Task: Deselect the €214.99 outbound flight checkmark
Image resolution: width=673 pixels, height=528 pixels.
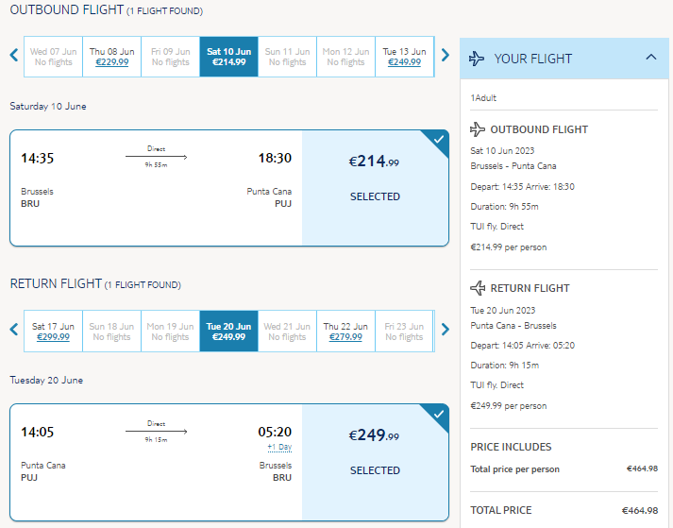Action: [x=438, y=140]
